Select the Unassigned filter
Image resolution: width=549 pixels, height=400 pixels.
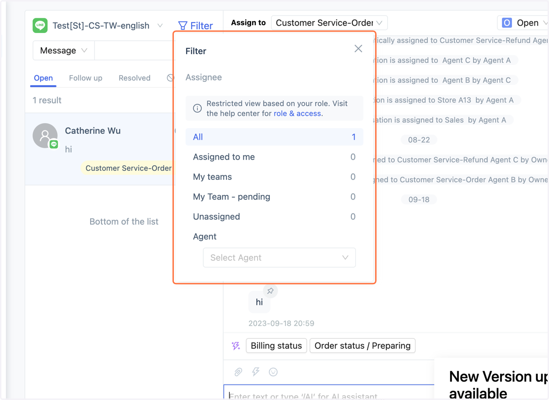(x=274, y=216)
